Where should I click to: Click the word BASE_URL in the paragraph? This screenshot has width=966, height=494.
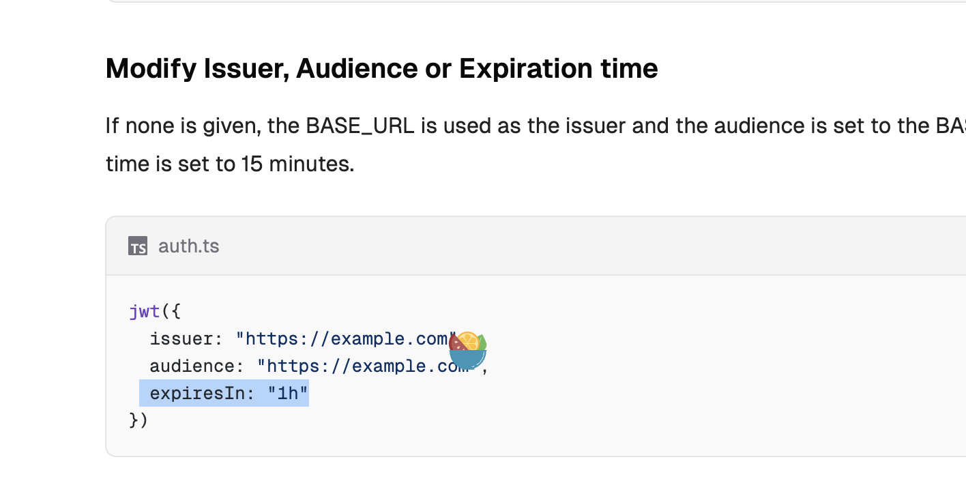point(360,126)
